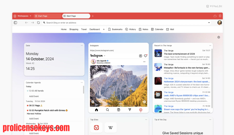Open Bookmarks from the start page bar
The height and width of the screenshot is (135, 234).
click(x=115, y=29)
